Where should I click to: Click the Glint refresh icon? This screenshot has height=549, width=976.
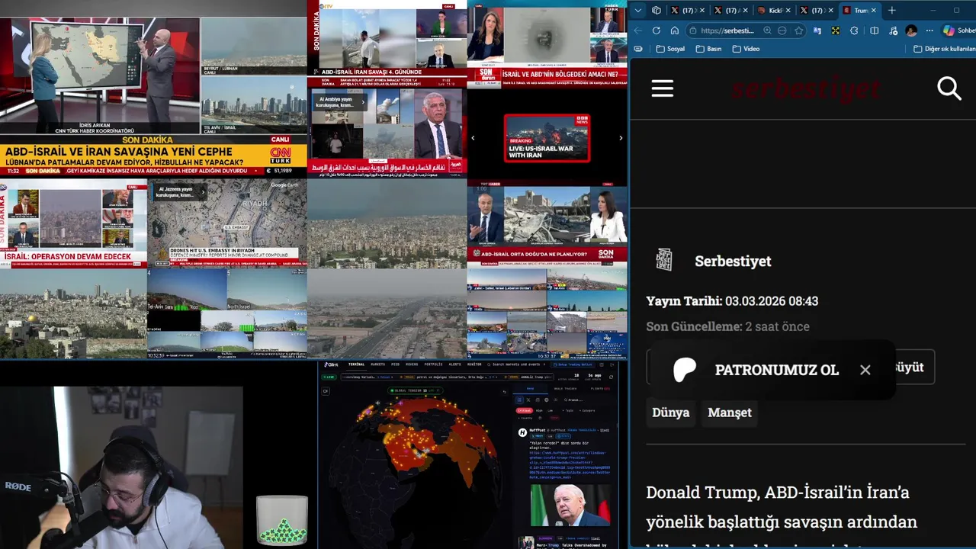[x=611, y=377]
